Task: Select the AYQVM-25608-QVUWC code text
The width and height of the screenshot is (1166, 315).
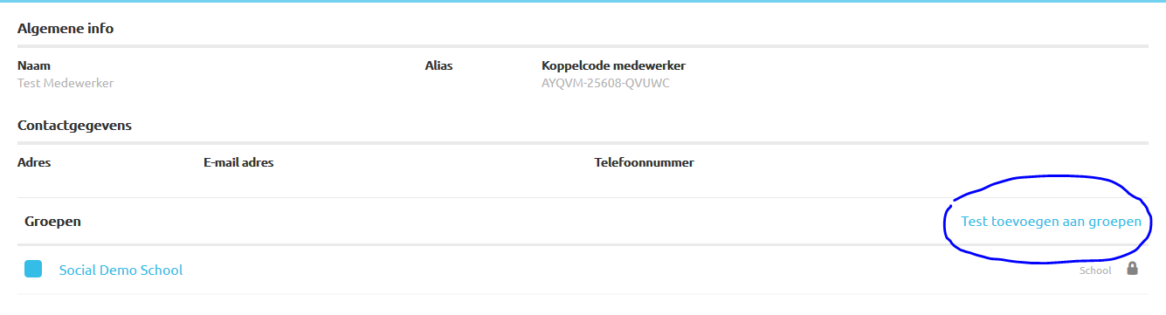Action: pyautogui.click(x=605, y=84)
